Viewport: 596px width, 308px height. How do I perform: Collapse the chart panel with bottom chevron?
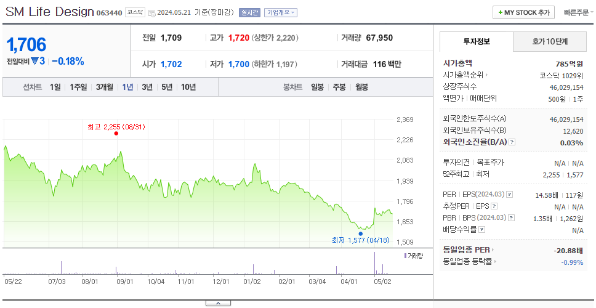218,303
